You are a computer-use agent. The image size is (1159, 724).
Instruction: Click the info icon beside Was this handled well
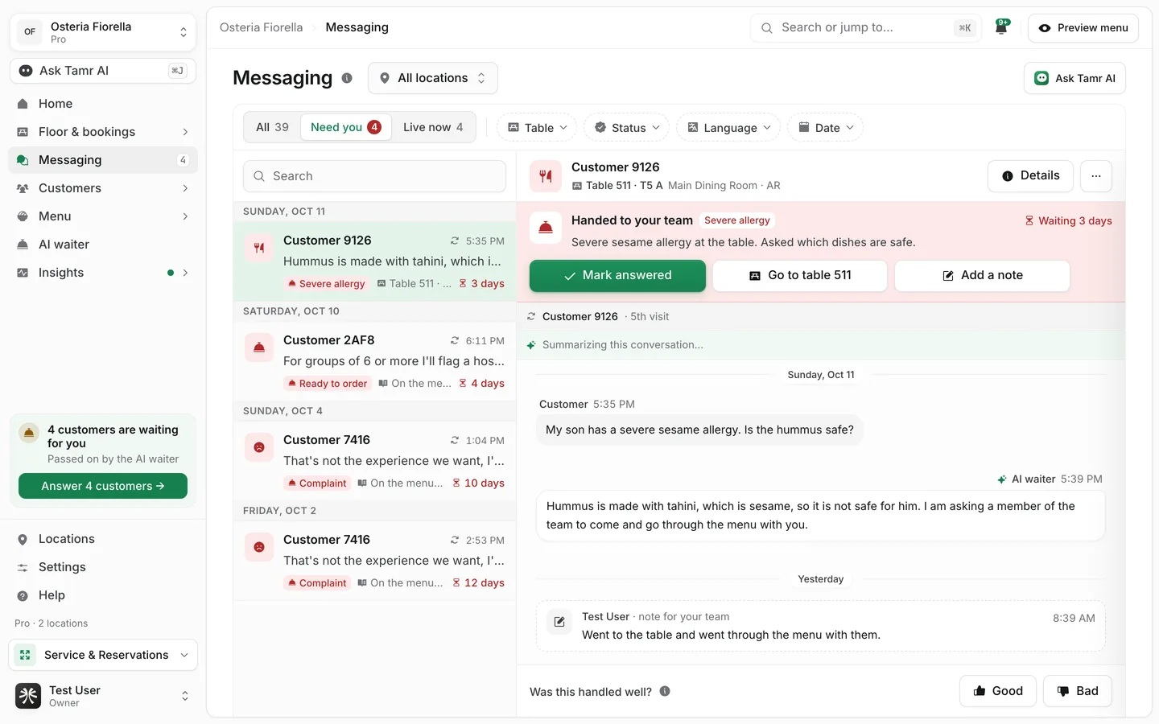coord(665,691)
